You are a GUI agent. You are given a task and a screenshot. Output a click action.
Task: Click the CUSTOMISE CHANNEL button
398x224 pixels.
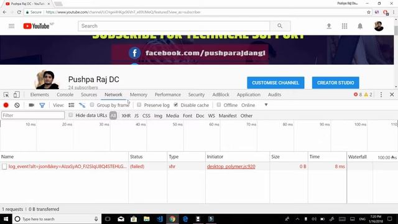(x=275, y=83)
